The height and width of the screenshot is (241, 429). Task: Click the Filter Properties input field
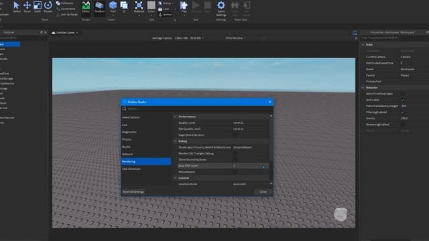(394, 38)
